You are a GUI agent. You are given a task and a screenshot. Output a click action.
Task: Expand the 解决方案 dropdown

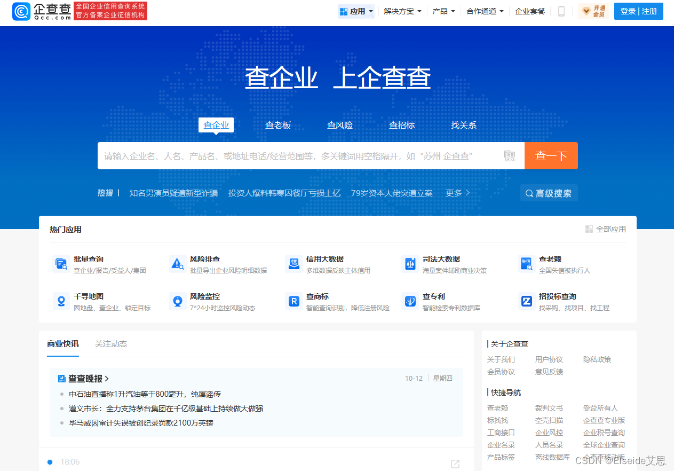coord(402,11)
